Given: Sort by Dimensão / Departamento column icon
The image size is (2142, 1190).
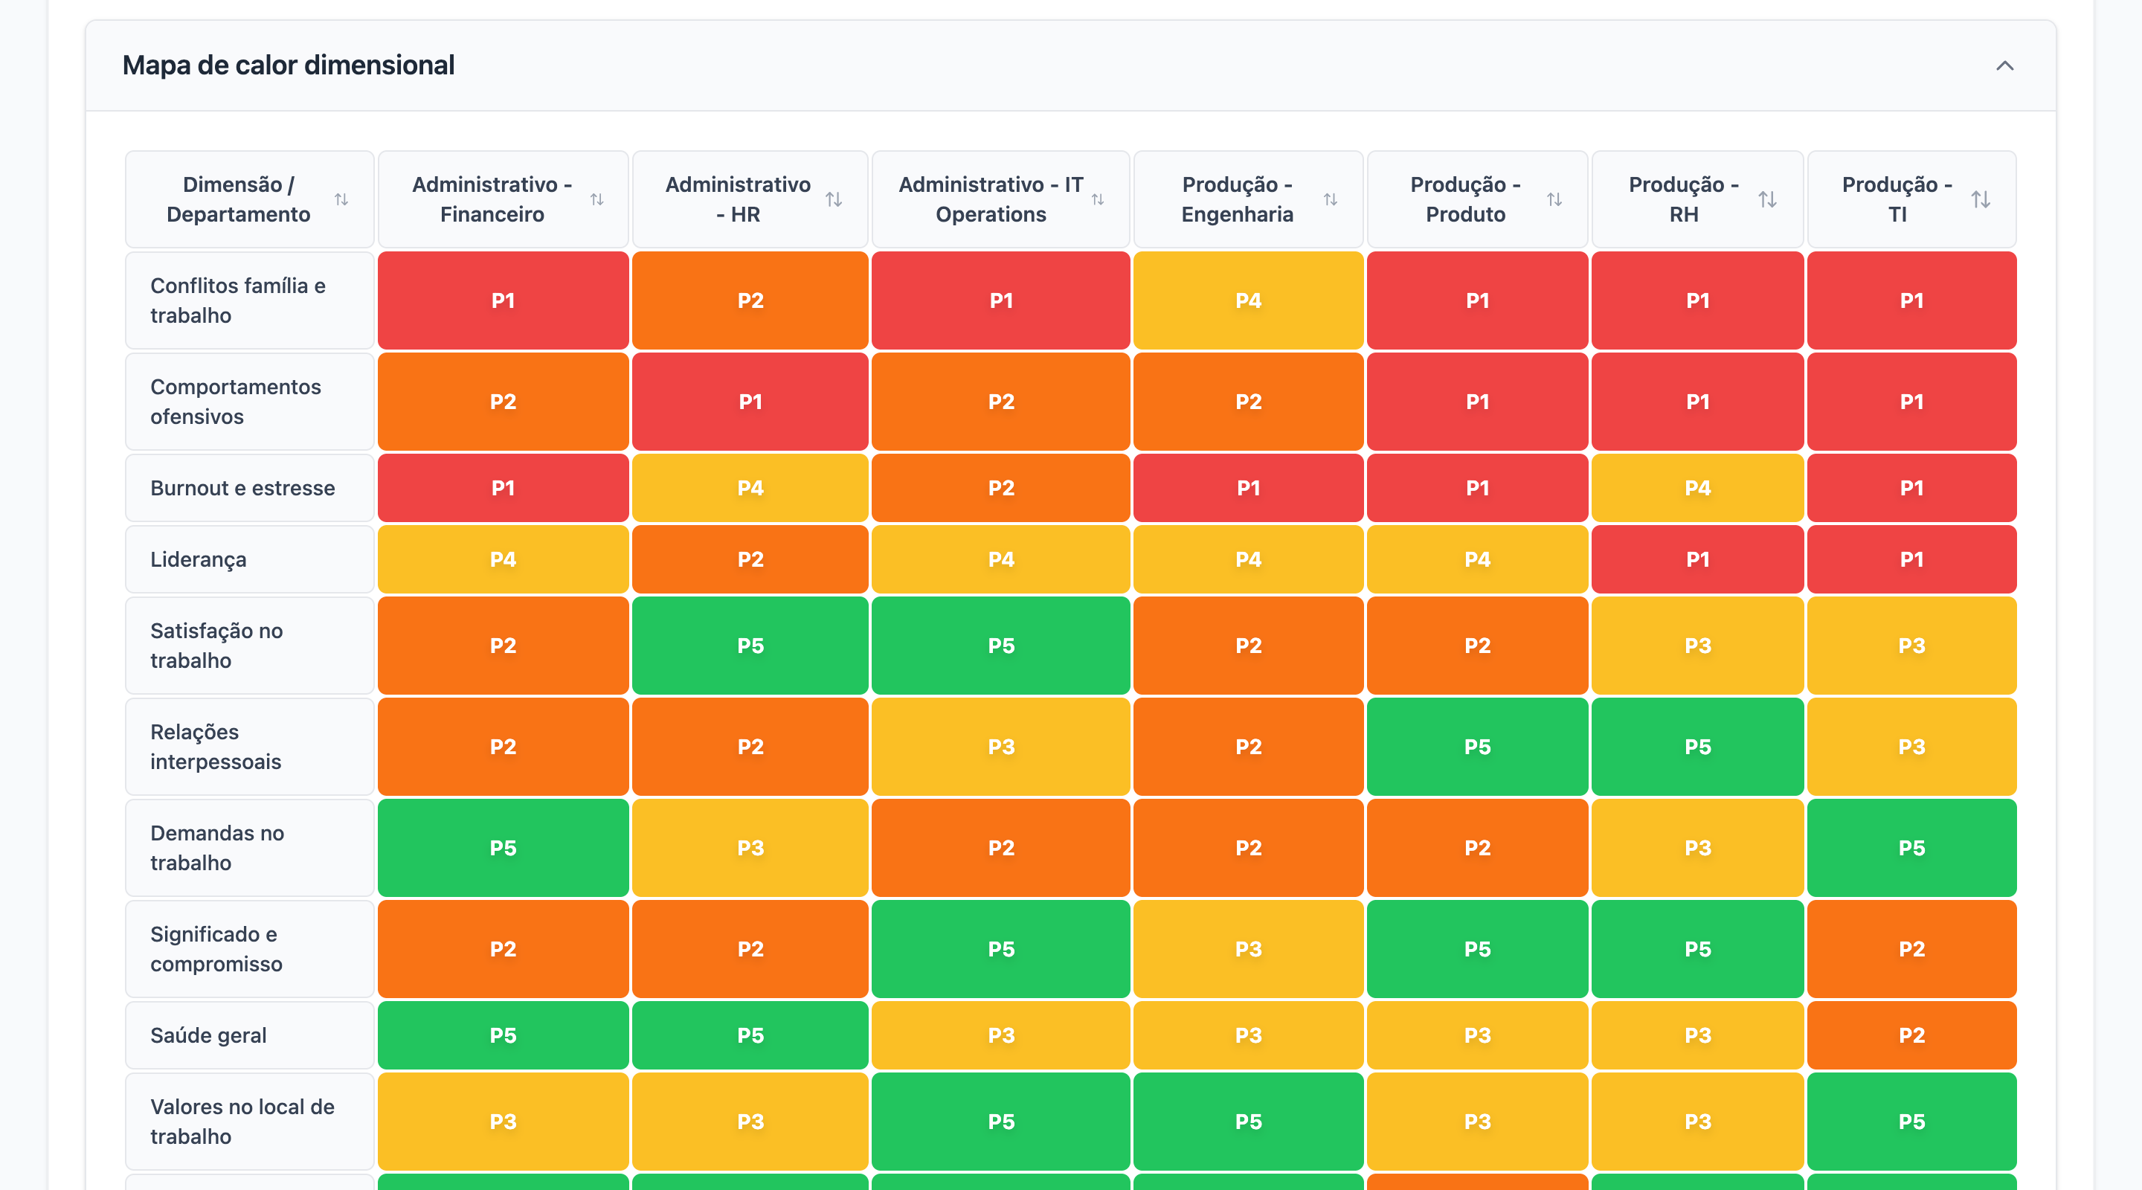Looking at the screenshot, I should pyautogui.click(x=341, y=199).
